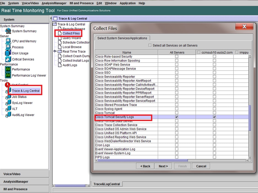Viewport: 258px width, 193px height.
Task: Expand the Real Time Trace tree node
Action: coord(55,51)
